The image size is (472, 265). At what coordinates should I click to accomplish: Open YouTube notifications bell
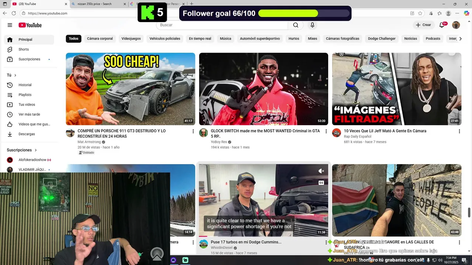coord(442,25)
